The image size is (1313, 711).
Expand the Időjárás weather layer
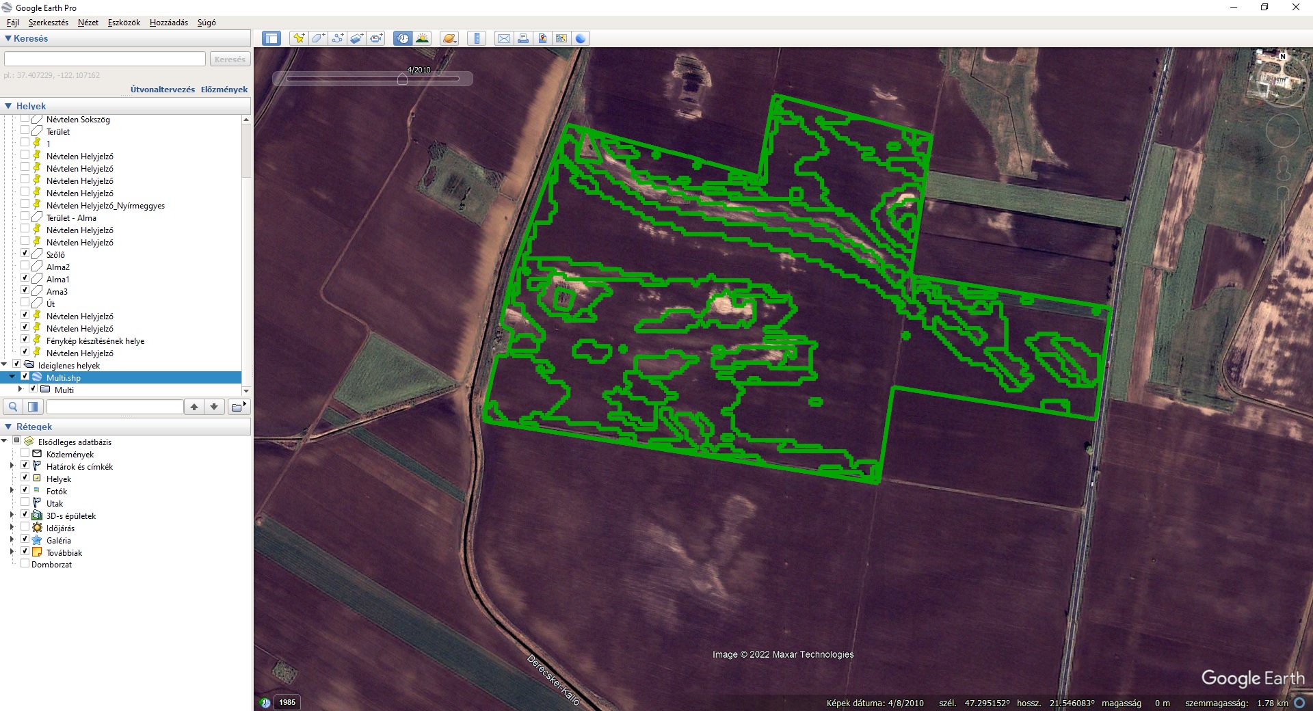(12, 528)
